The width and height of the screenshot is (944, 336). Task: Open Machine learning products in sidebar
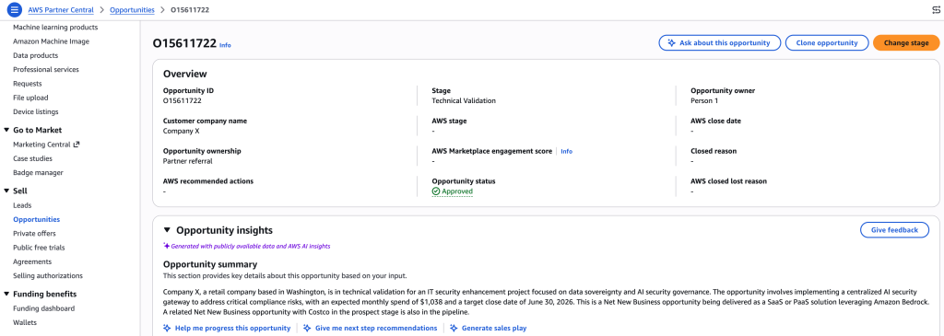pos(55,27)
